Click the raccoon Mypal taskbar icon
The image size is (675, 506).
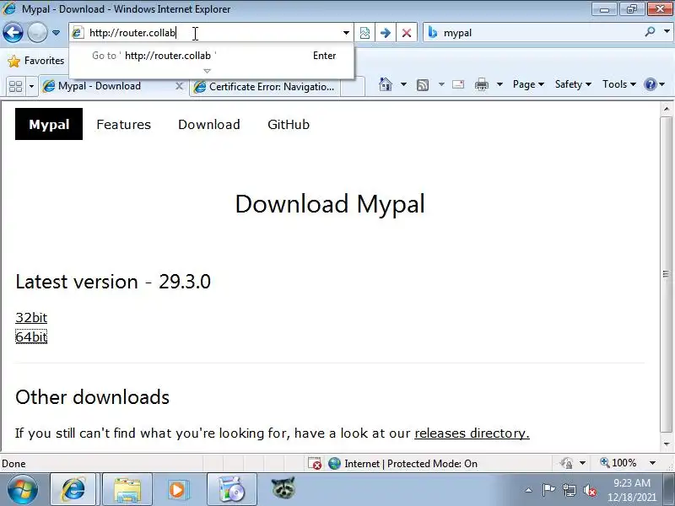[283, 488]
